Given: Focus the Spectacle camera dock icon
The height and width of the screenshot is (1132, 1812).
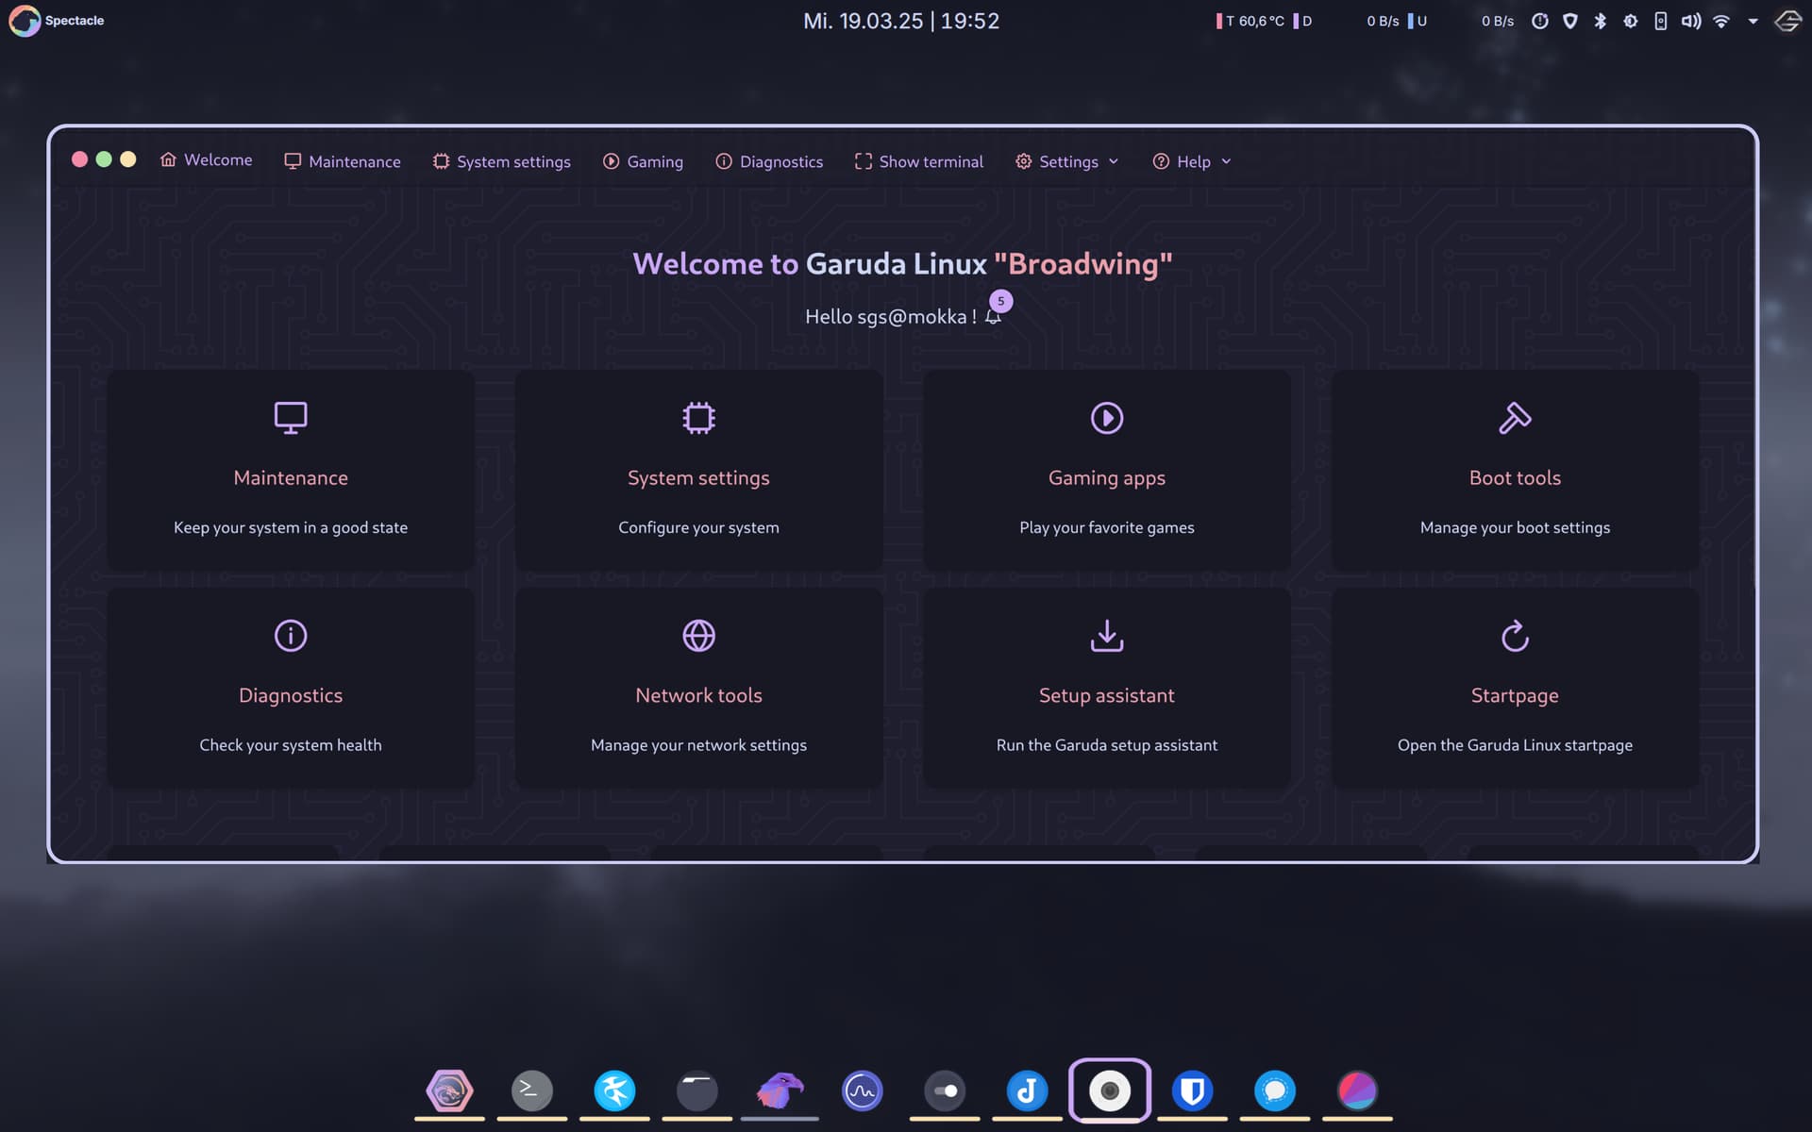Looking at the screenshot, I should 1110,1090.
